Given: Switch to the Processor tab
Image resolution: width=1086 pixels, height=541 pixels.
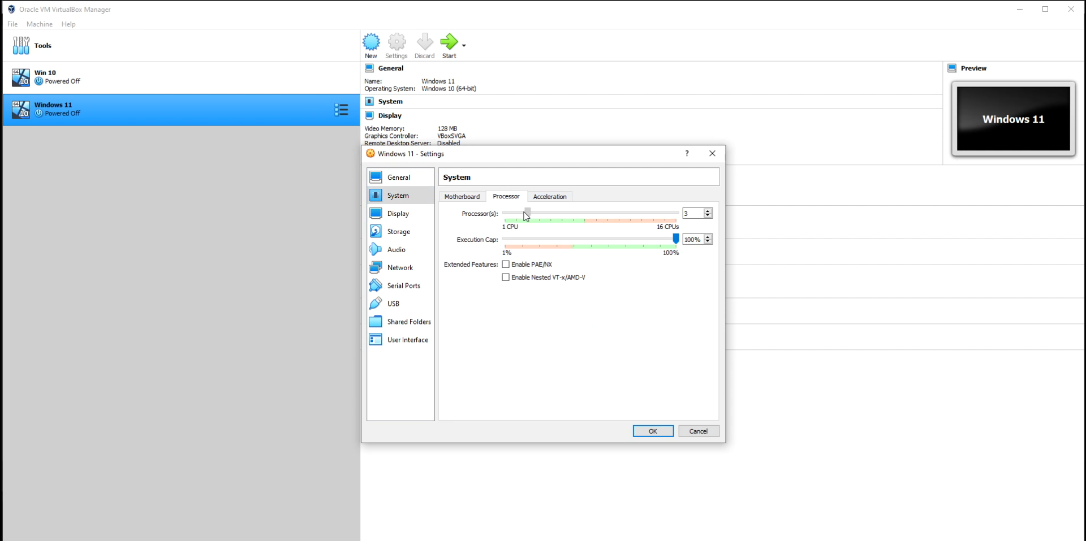Looking at the screenshot, I should tap(506, 196).
